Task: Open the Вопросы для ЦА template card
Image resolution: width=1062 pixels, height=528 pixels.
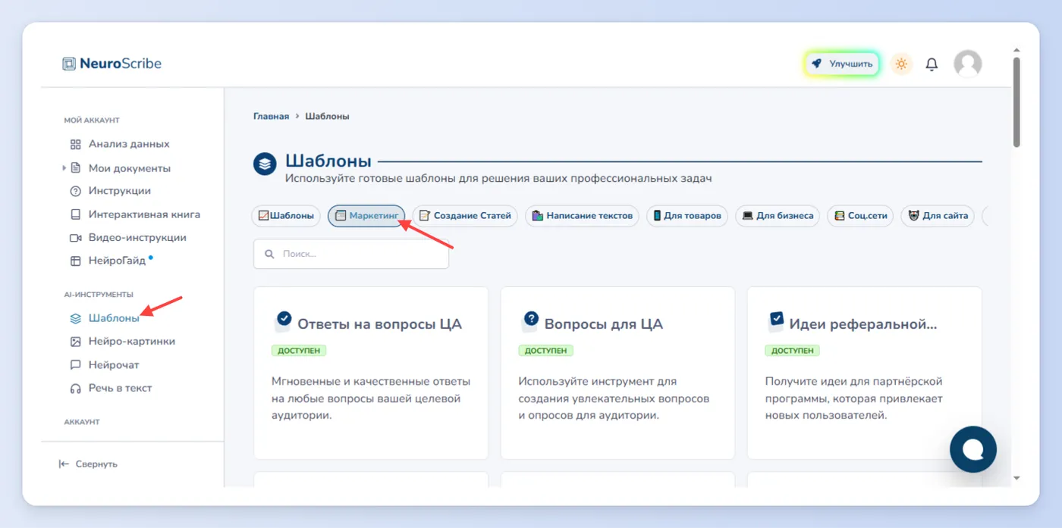Action: (x=617, y=373)
